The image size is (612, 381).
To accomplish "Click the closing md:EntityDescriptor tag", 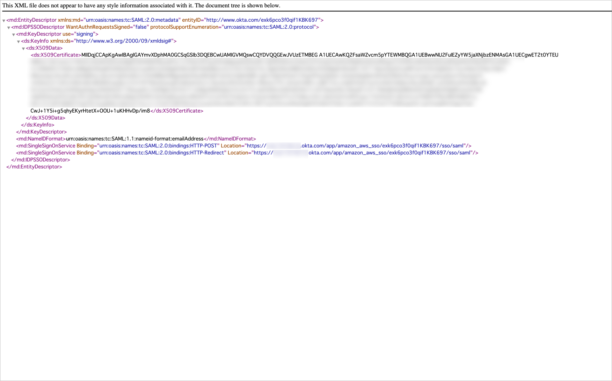I will click(x=34, y=167).
